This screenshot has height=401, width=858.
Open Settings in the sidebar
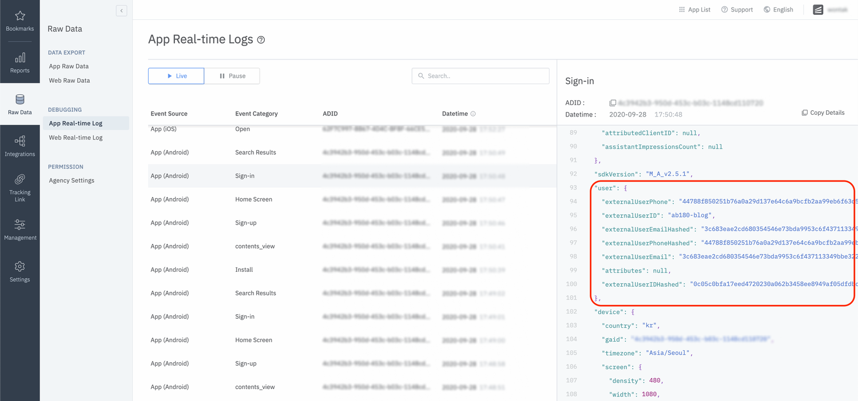click(x=20, y=272)
